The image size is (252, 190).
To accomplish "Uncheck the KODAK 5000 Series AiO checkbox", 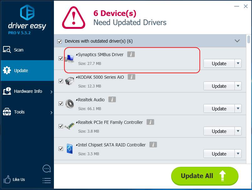I will [x=61, y=81].
